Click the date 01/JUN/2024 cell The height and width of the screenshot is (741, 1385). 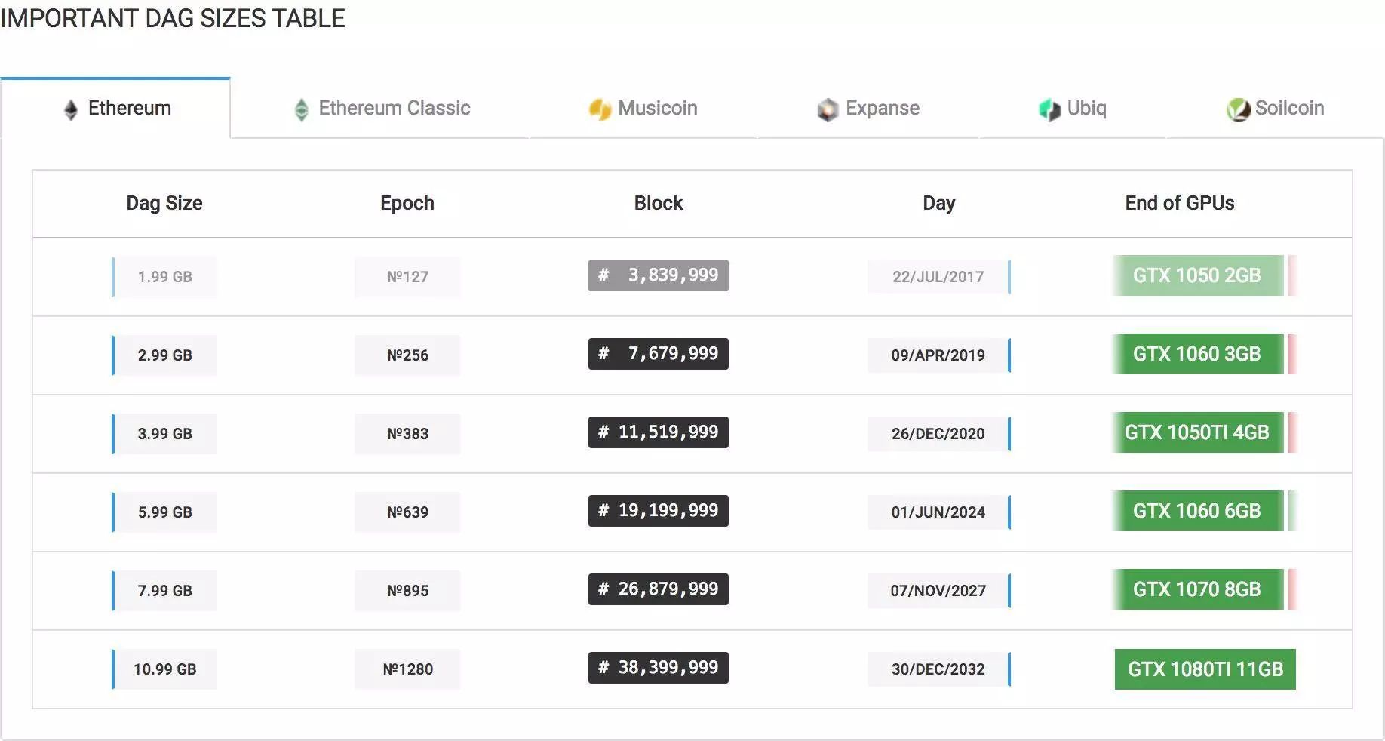pos(938,512)
